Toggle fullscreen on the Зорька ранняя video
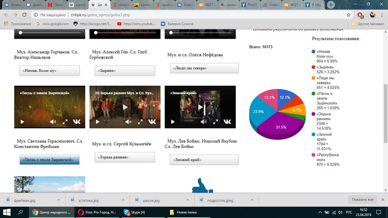388x218 pixels. point(140,122)
